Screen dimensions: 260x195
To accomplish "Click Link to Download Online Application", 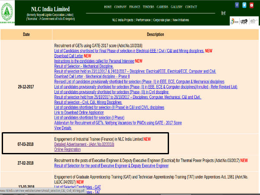I will [x=79, y=113].
